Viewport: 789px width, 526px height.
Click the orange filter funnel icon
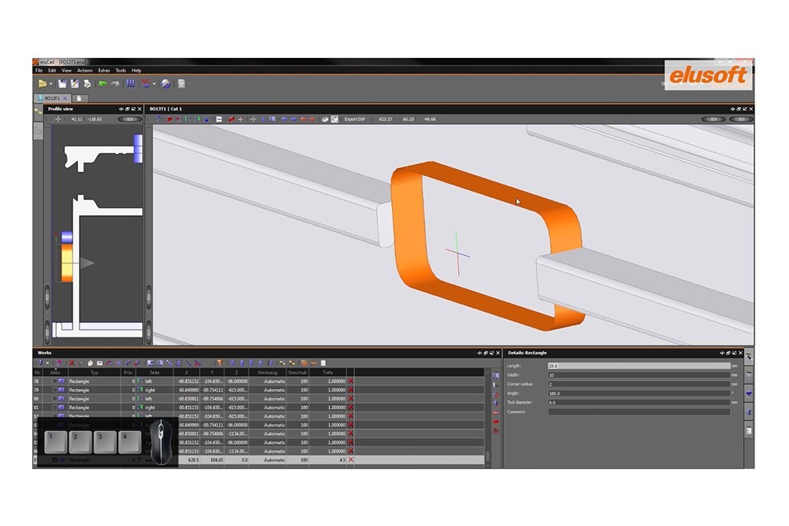(x=220, y=363)
